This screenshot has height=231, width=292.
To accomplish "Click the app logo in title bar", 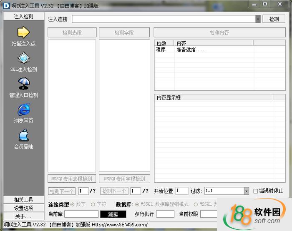I will coord(6,5).
